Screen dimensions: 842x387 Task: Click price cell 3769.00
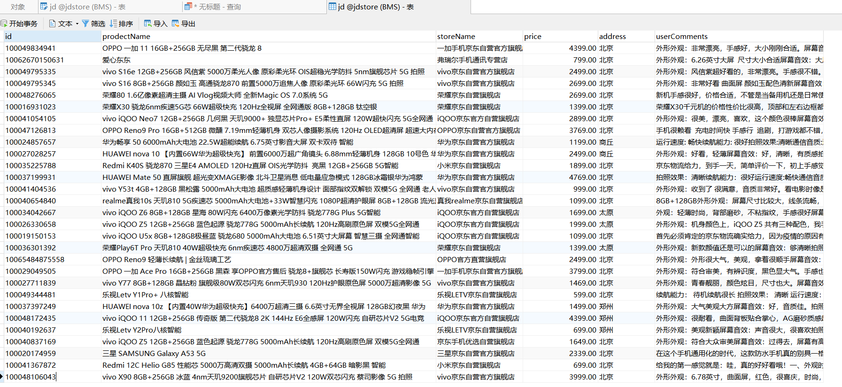point(560,131)
